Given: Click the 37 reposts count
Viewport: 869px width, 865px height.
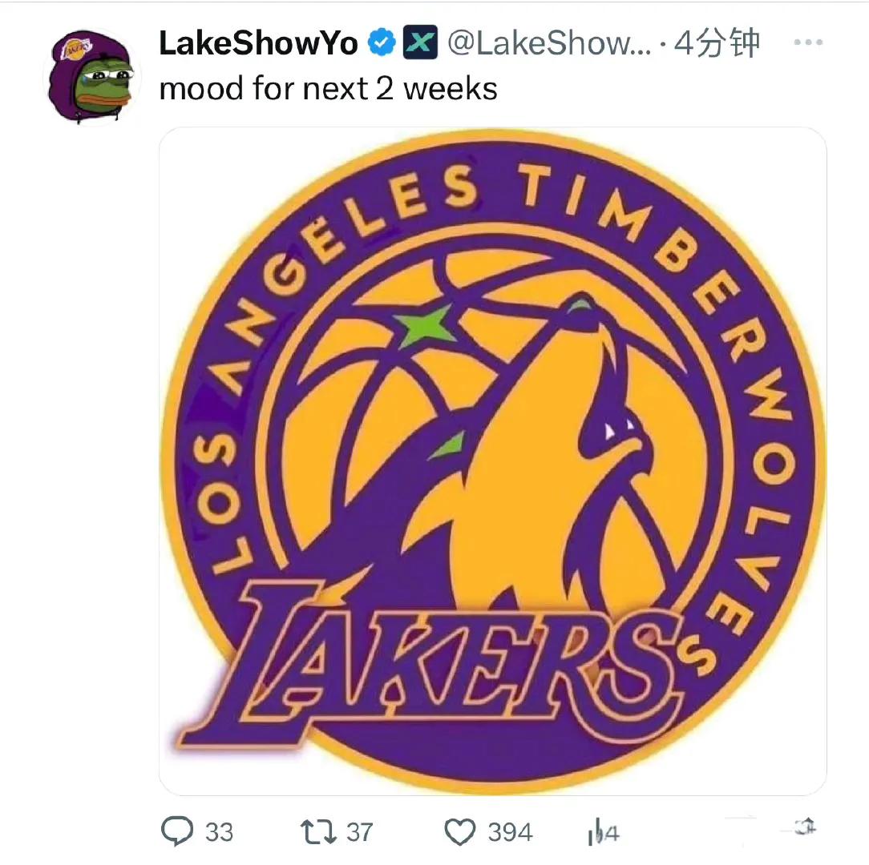Looking at the screenshot, I should point(360,832).
